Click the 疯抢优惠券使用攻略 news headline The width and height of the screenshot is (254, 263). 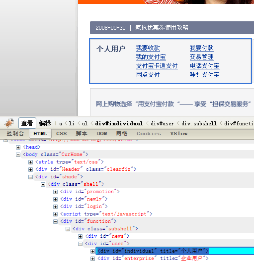click(162, 28)
